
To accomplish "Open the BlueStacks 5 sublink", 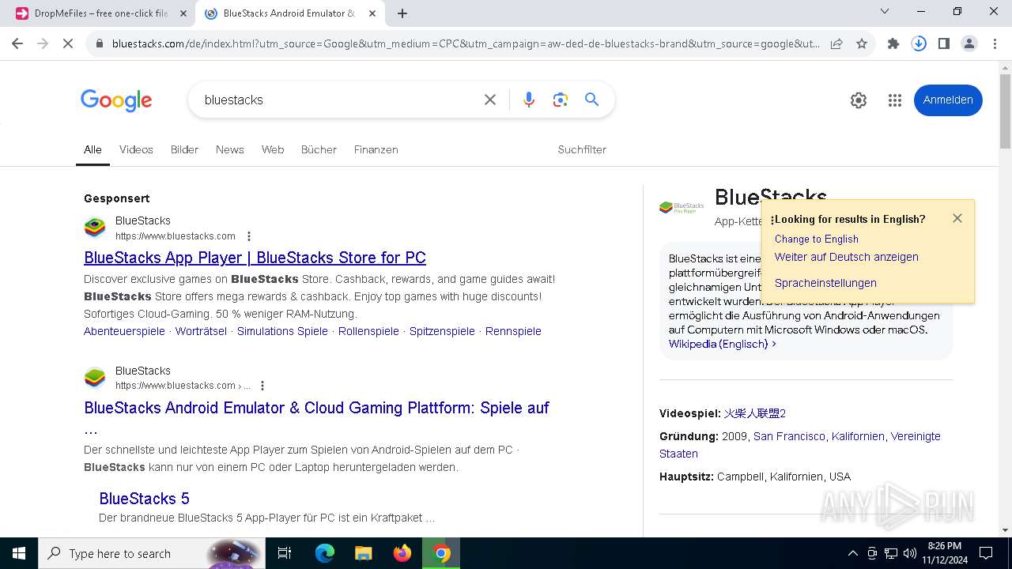I will click(x=144, y=499).
